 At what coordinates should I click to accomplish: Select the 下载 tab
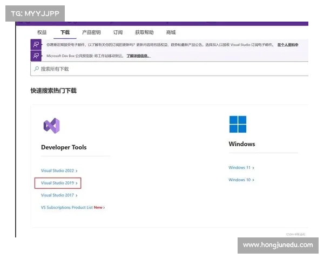65,32
